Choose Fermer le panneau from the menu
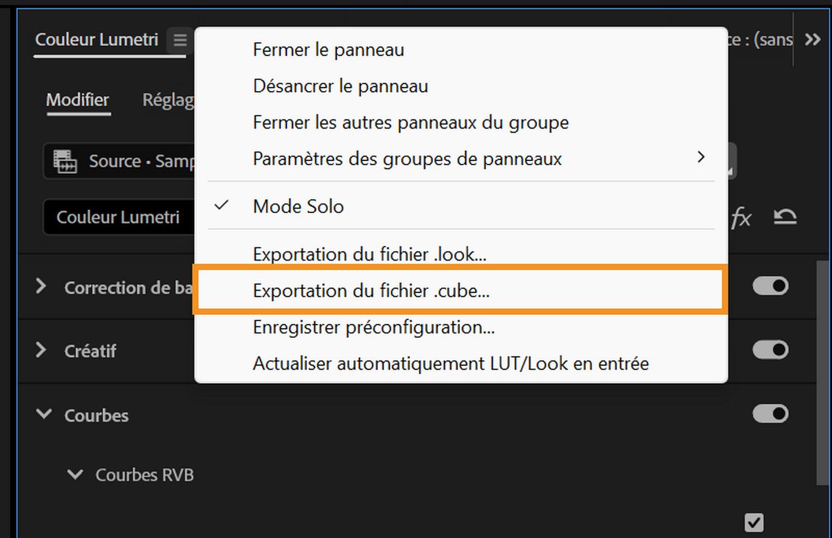This screenshot has width=832, height=538. (328, 49)
